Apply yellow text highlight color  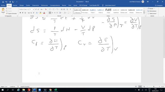(x=40, y=13)
